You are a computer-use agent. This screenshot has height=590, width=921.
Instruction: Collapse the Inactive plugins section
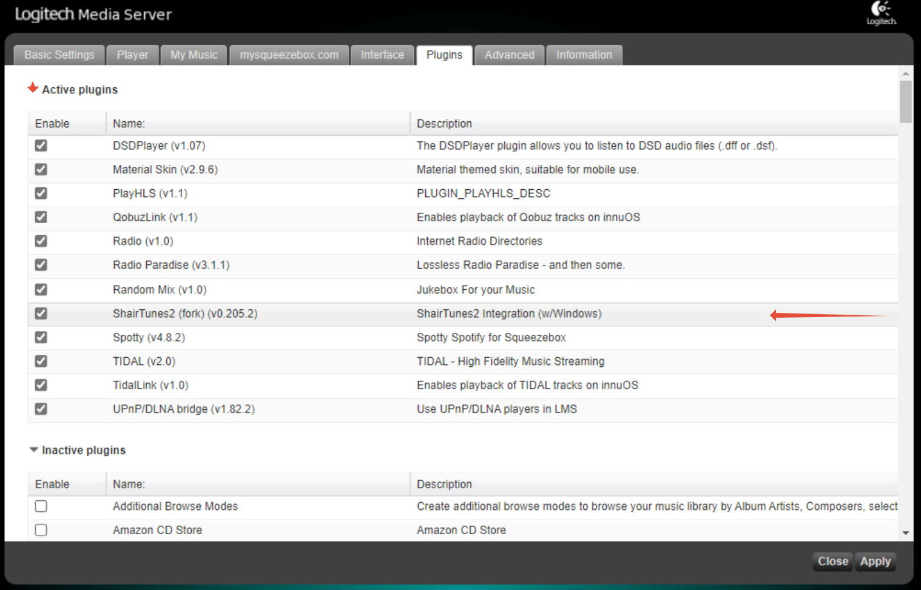[x=33, y=450]
